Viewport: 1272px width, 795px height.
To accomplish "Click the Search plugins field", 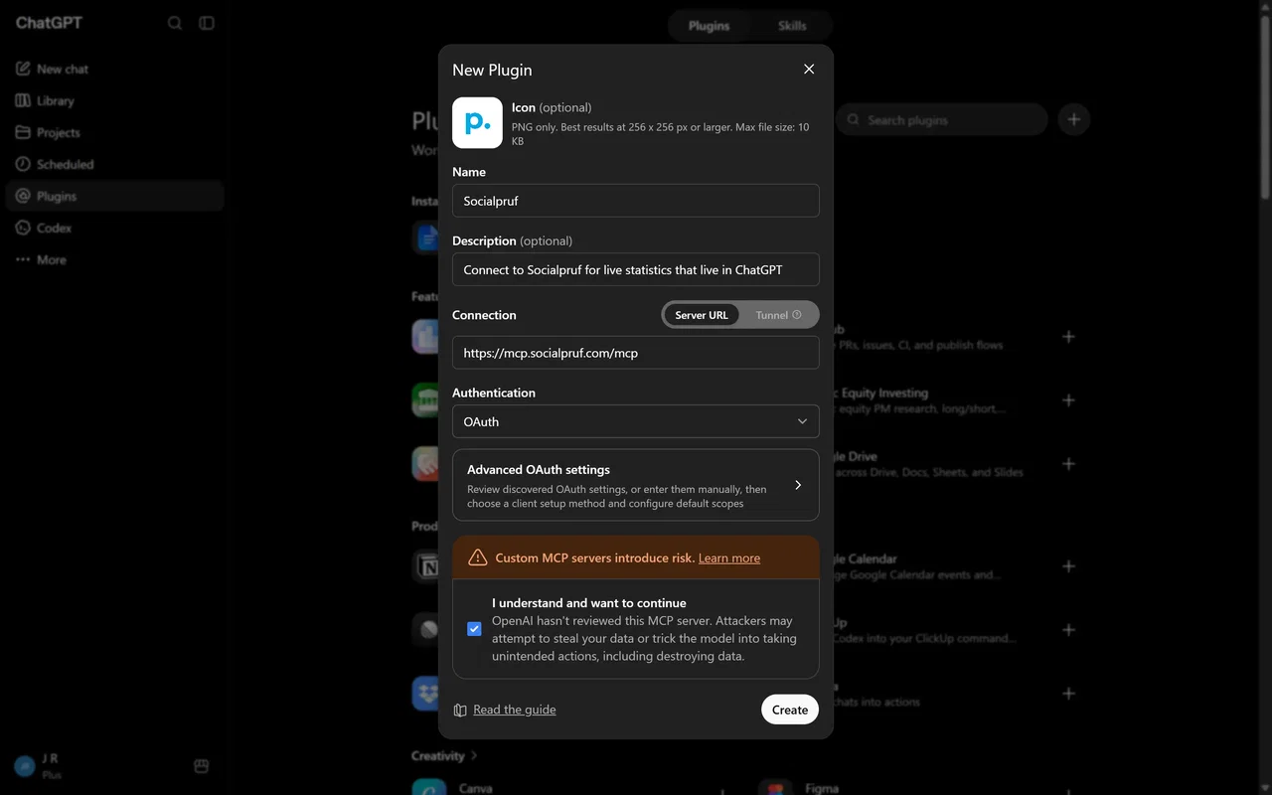I will coord(942,119).
